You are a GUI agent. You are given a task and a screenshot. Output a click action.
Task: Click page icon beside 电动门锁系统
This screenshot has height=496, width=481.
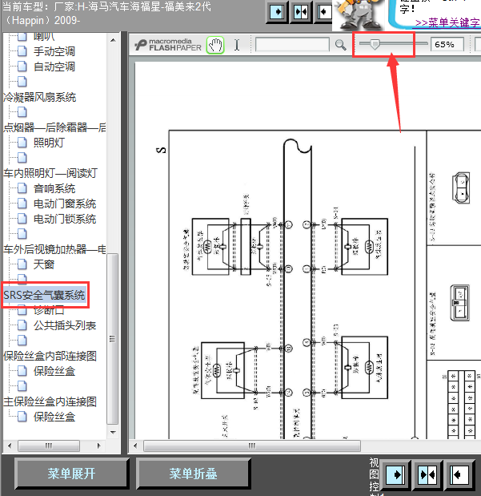click(x=22, y=219)
